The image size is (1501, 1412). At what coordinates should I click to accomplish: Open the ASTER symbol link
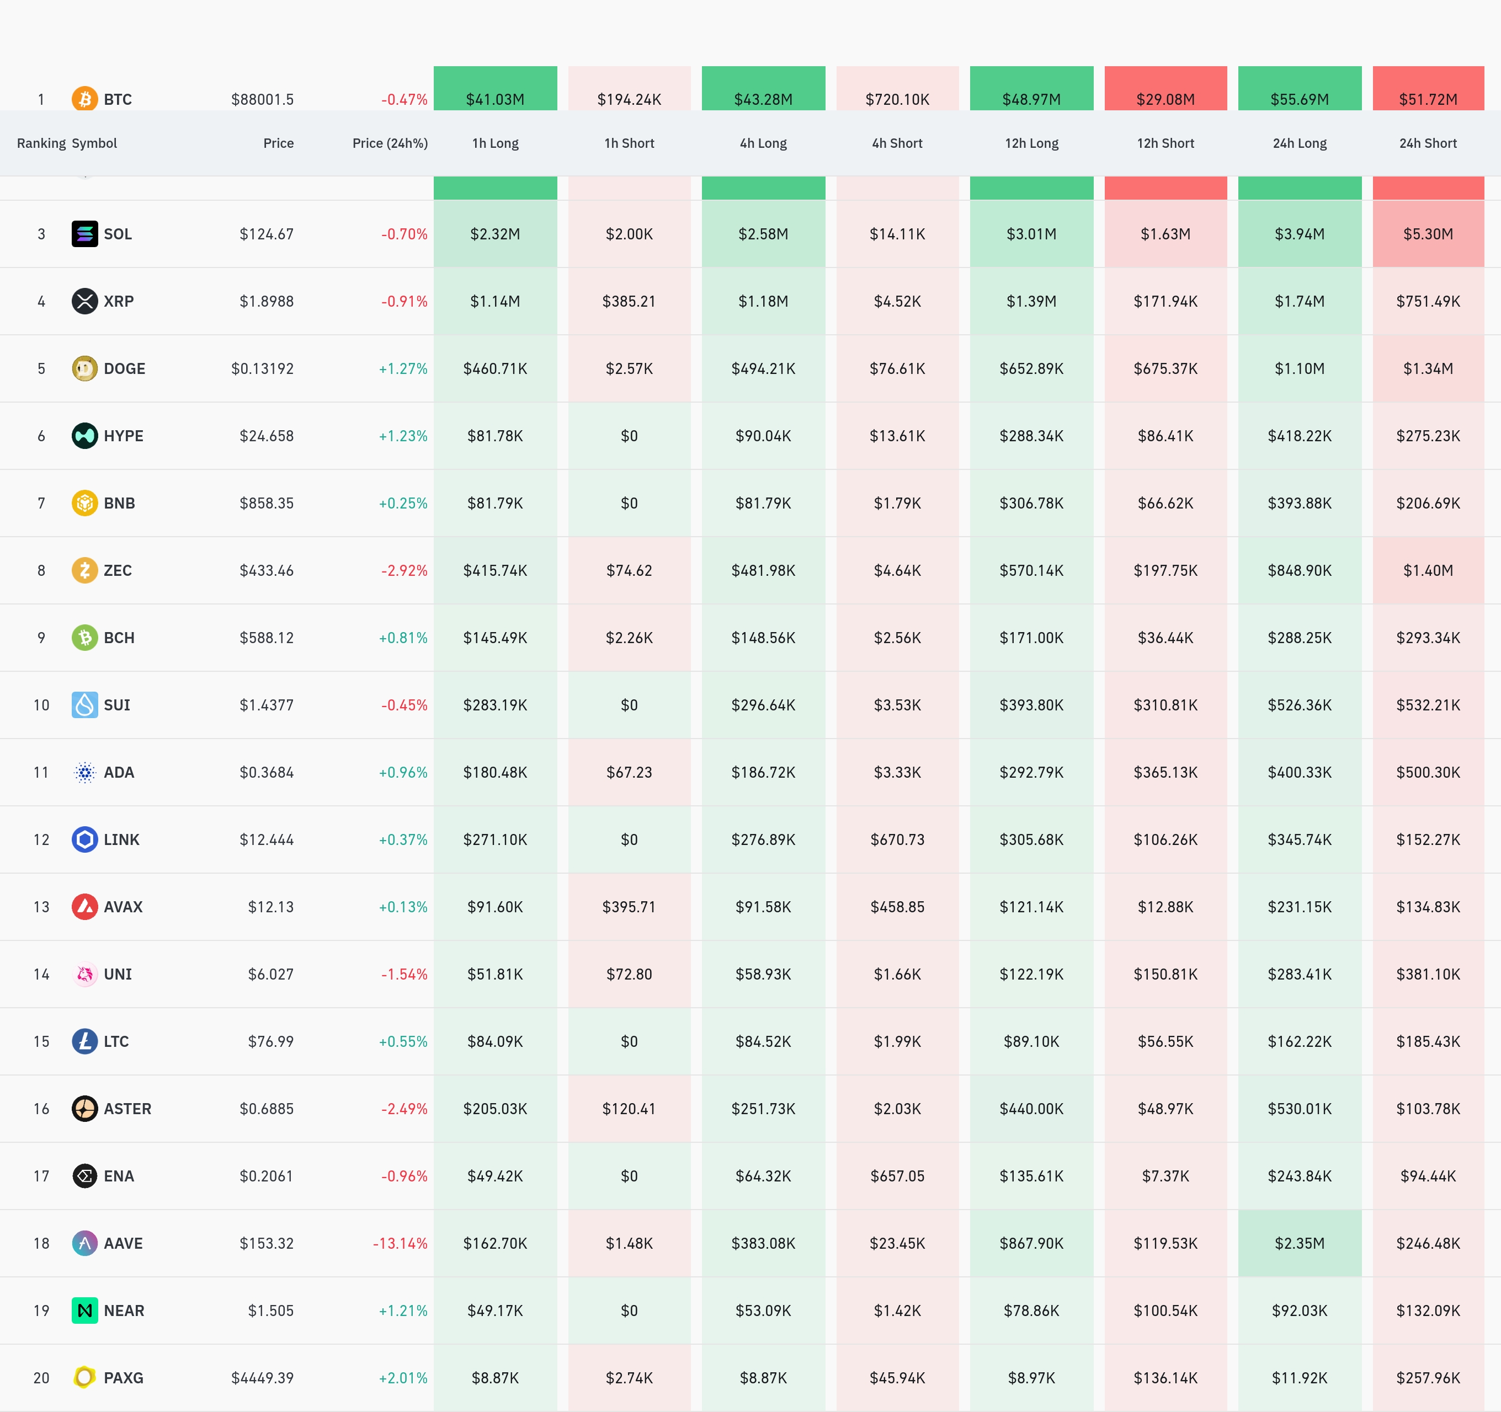click(127, 1109)
